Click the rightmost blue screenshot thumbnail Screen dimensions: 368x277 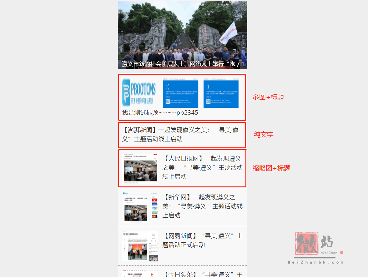[x=221, y=92]
